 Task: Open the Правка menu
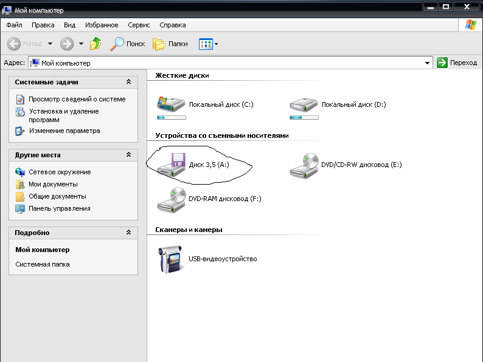(43, 26)
